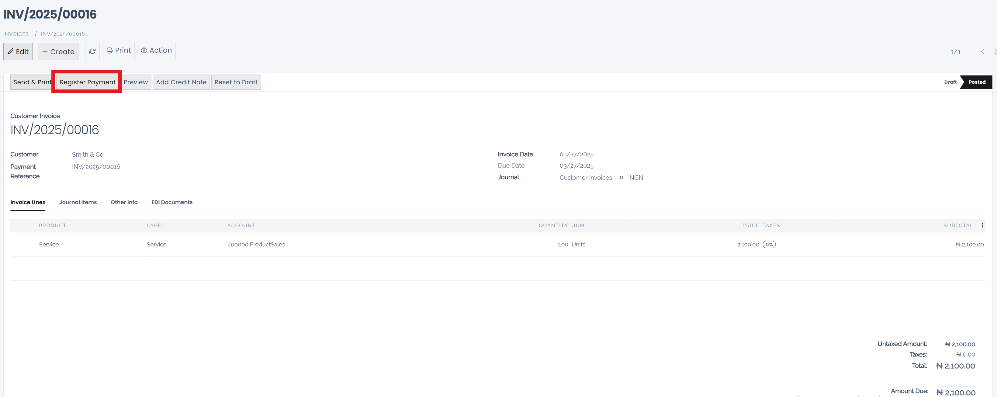Click the Register Payment button

[x=88, y=82]
